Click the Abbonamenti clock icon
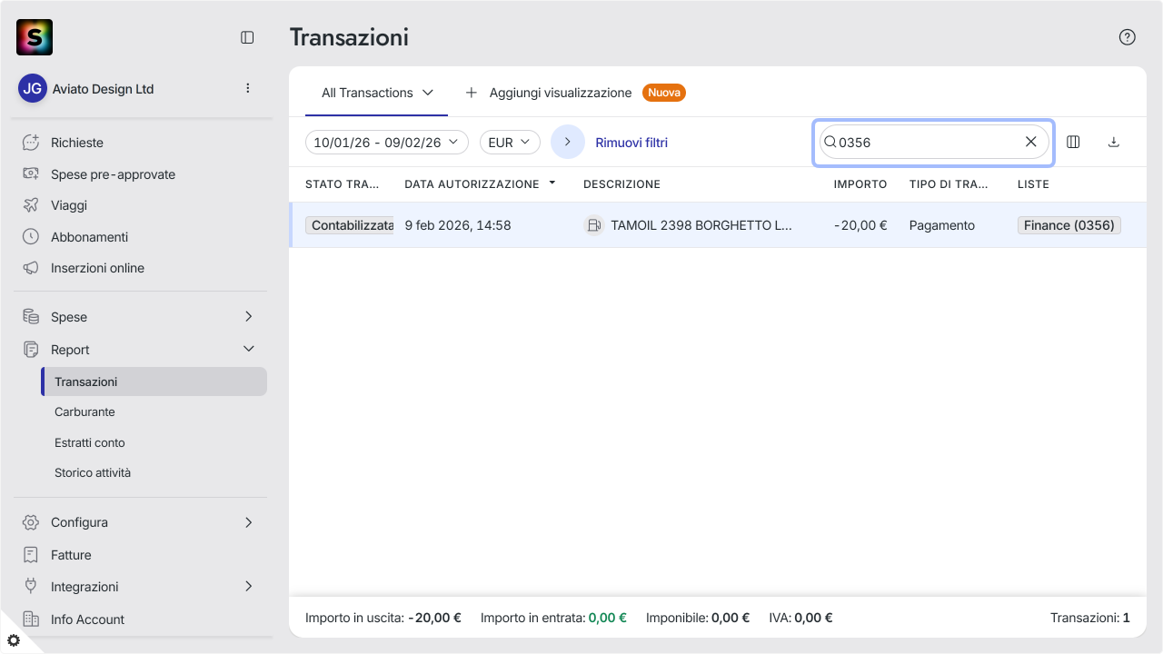 (31, 237)
